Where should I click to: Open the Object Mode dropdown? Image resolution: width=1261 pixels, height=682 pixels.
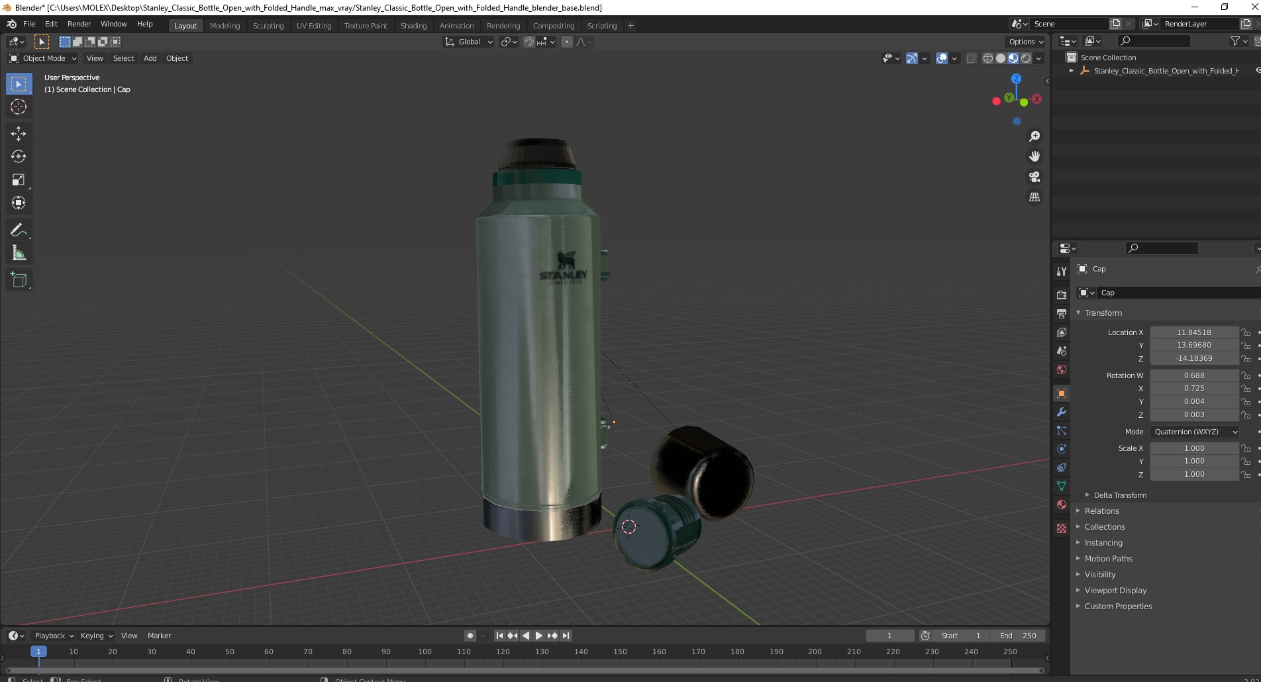click(x=43, y=58)
